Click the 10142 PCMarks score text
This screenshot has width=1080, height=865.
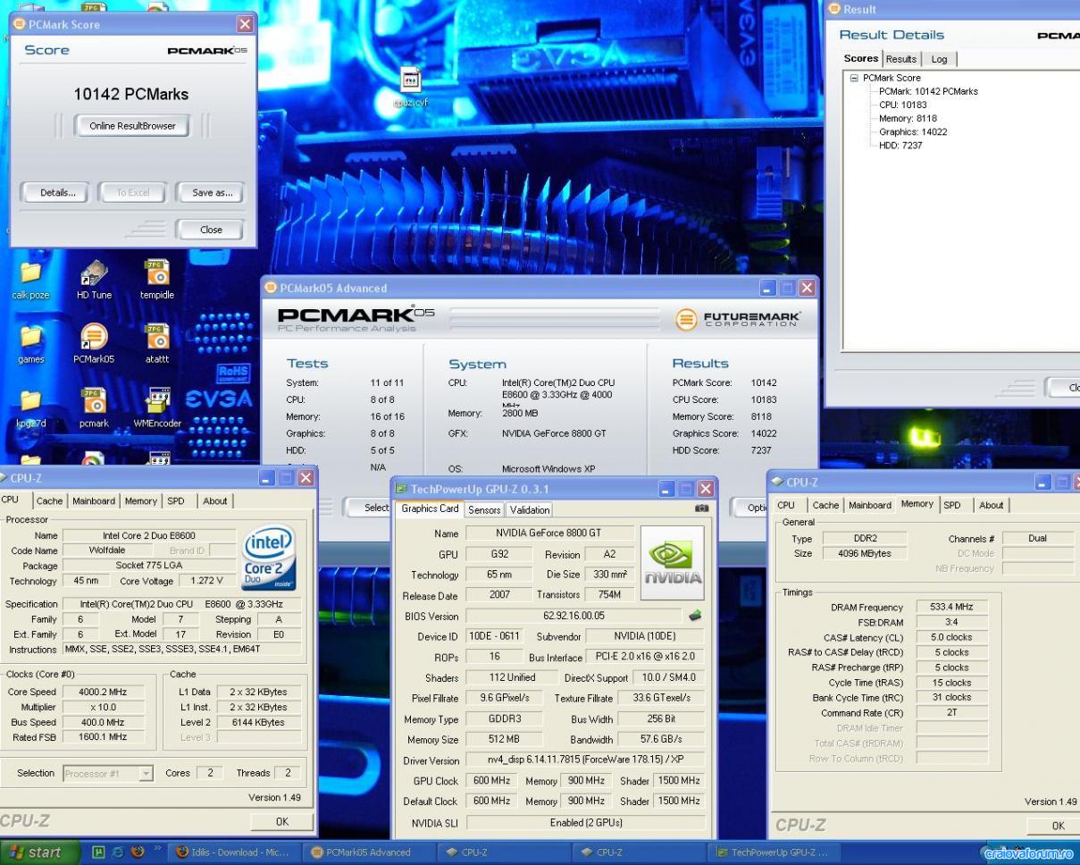point(131,94)
